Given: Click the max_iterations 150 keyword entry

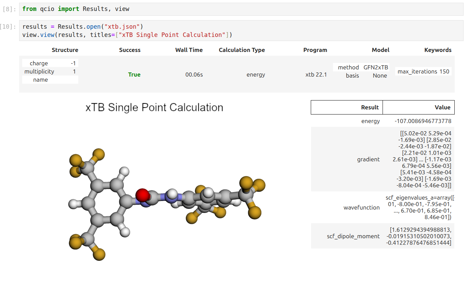Looking at the screenshot, I should [423, 71].
